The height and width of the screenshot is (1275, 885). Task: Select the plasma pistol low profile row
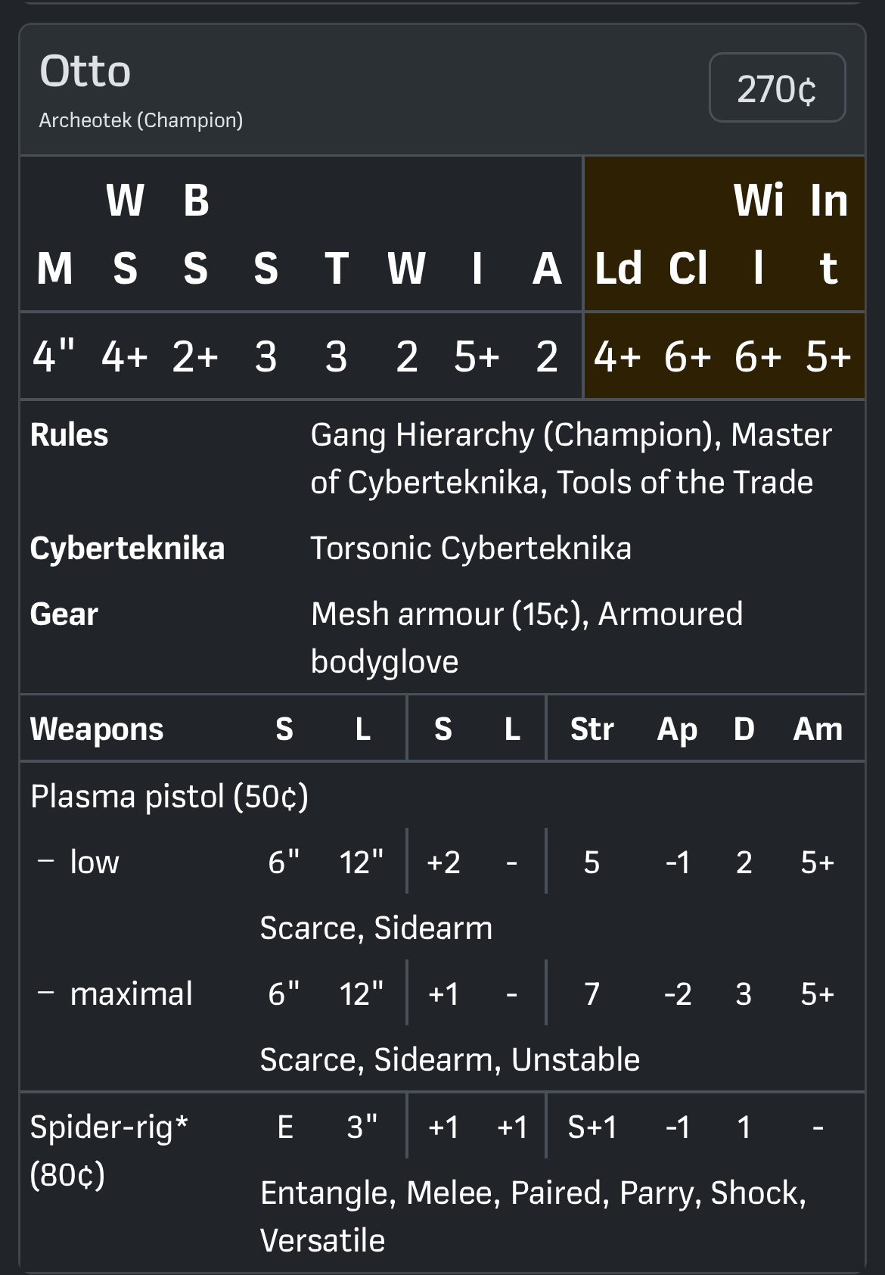pyautogui.click(x=95, y=863)
